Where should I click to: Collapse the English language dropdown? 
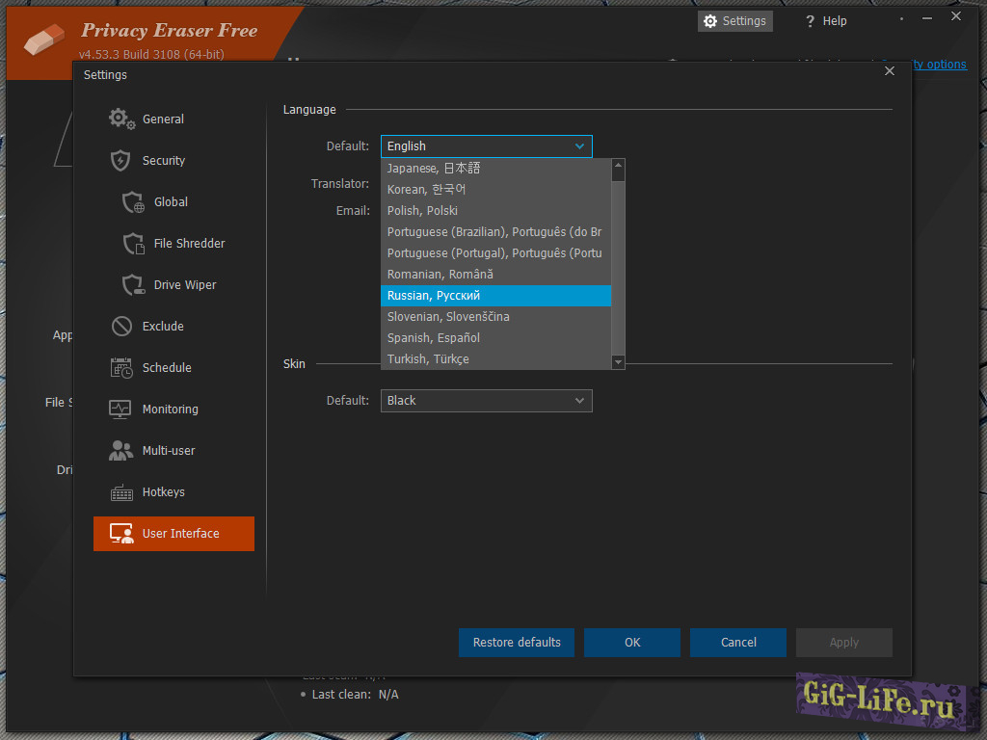[x=486, y=146]
